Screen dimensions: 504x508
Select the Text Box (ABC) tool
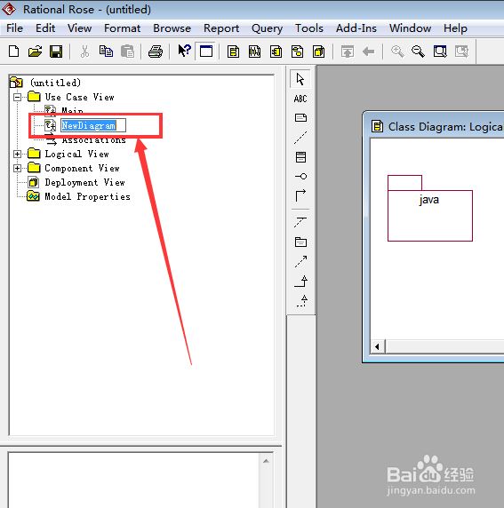[x=300, y=99]
